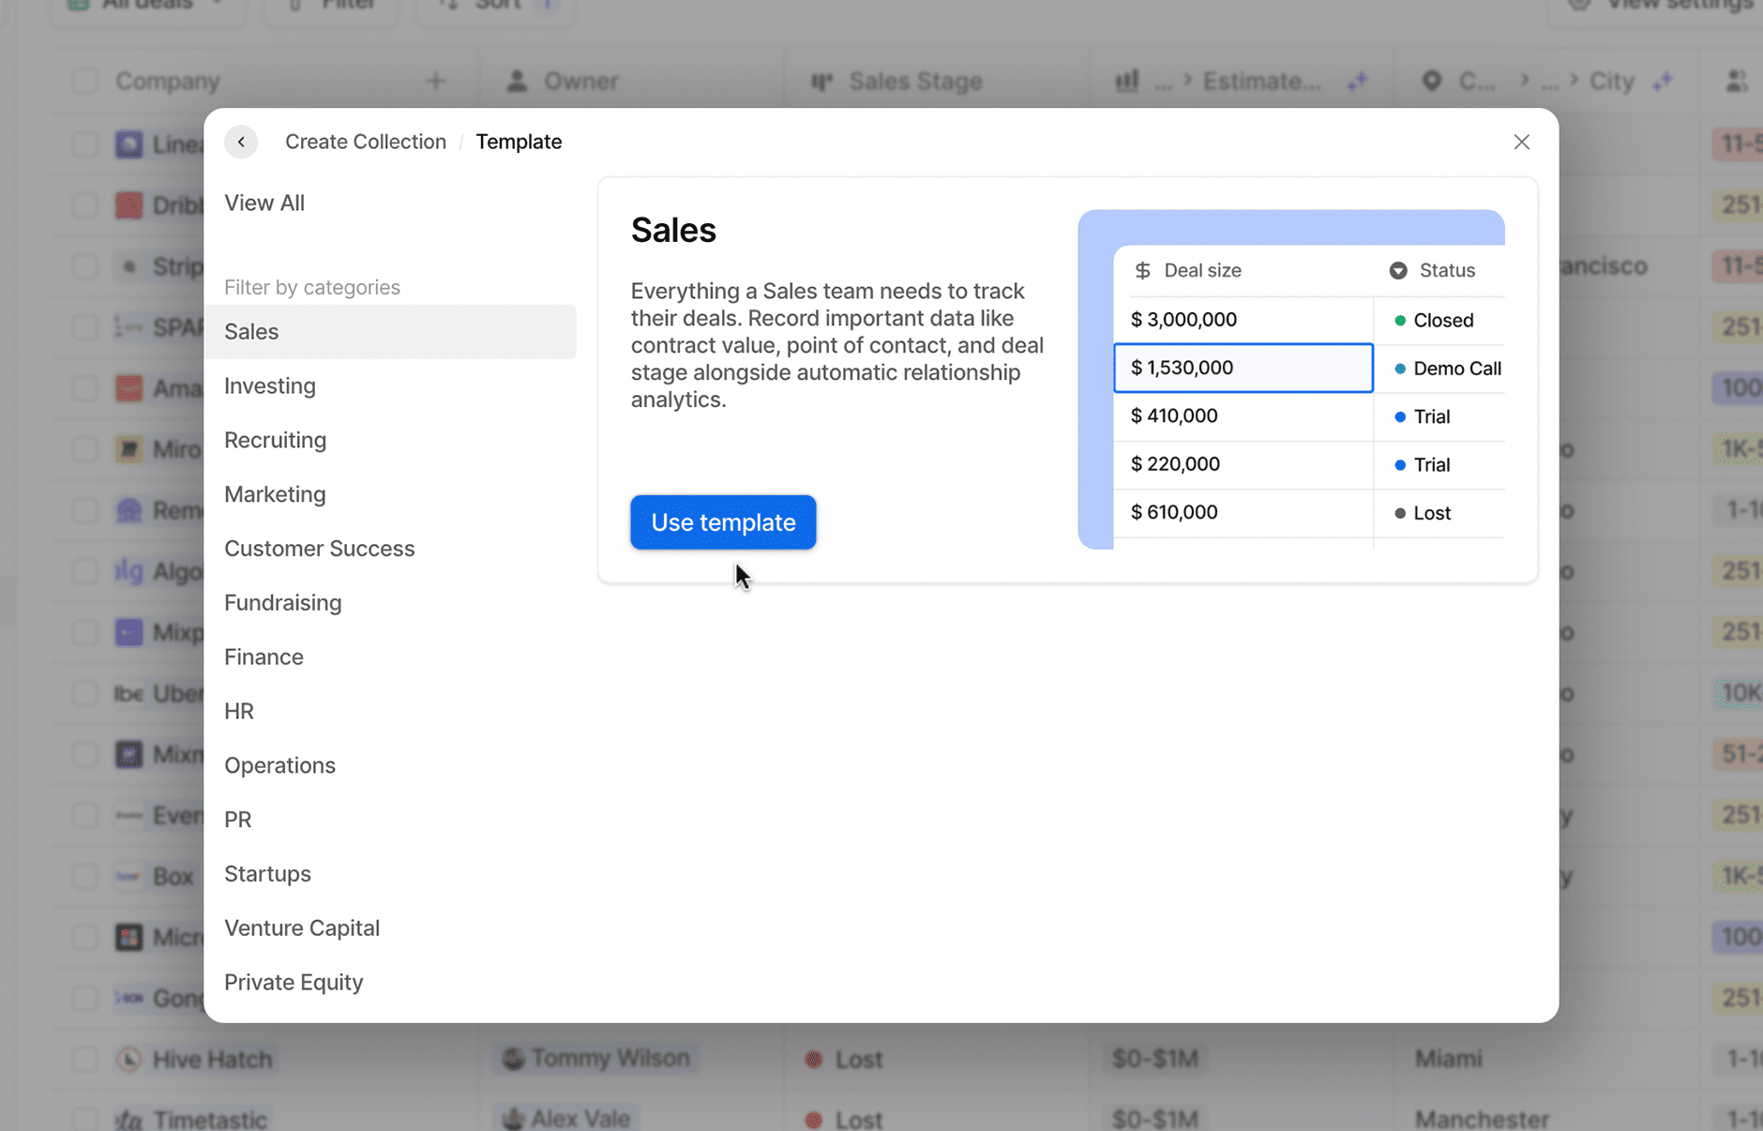Click $0-$1M estimate in Hive Hatch row
This screenshot has height=1131, width=1763.
coord(1154,1060)
